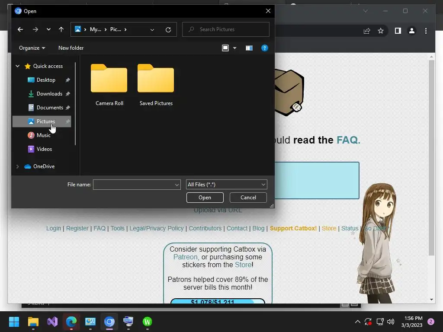The width and height of the screenshot is (443, 332).
Task: Open Microsoft Edge from taskbar
Action: pos(71,322)
